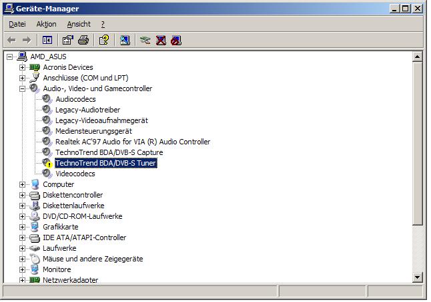This screenshot has width=431, height=302.
Task: Expand Anschlüsse (COM und LPT)
Action: click(22, 78)
